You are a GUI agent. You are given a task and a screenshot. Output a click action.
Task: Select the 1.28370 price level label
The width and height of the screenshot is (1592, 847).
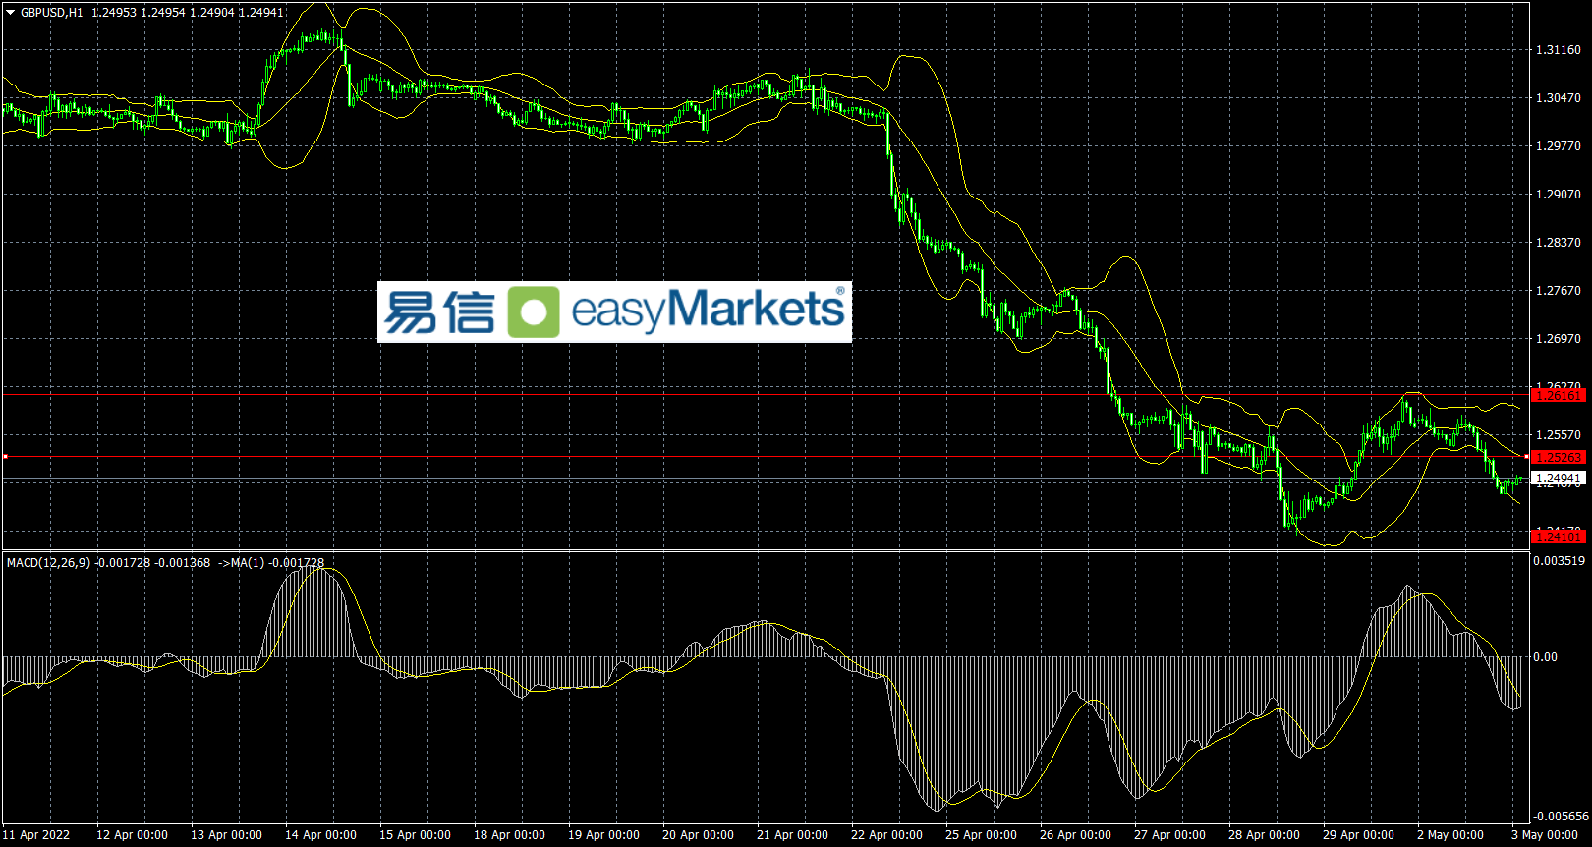pyautogui.click(x=1559, y=243)
